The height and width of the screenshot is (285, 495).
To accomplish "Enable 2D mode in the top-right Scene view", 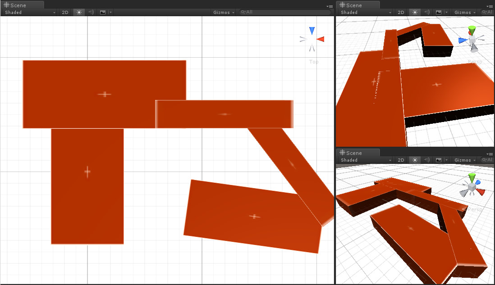I will pos(400,12).
